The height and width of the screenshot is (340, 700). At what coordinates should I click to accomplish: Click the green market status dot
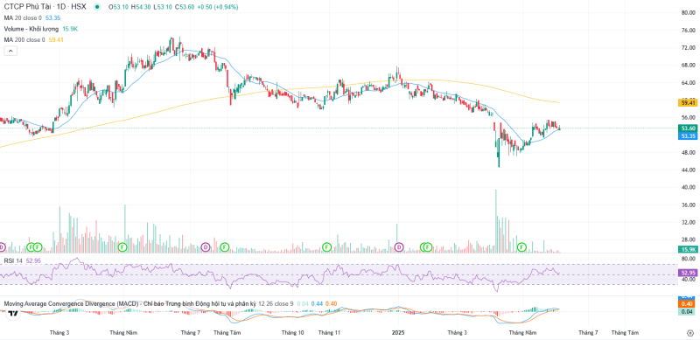click(97, 7)
